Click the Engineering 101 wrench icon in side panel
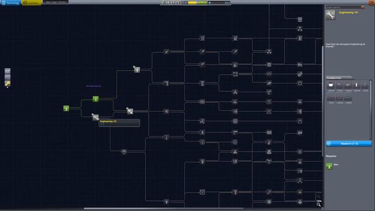This screenshot has width=375, height=211. coord(330,15)
